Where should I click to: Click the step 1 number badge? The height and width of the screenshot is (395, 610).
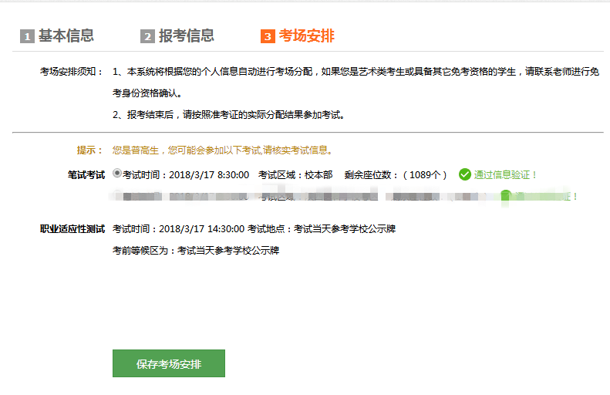coord(27,36)
